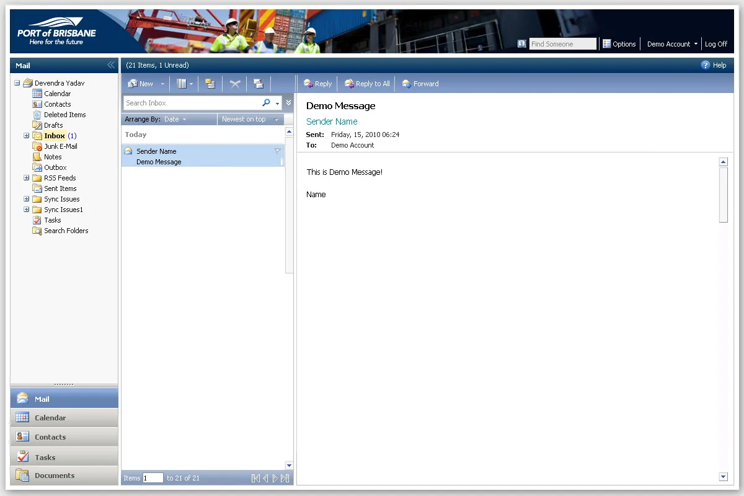Expand the RSS Feeds folder node

click(x=27, y=178)
